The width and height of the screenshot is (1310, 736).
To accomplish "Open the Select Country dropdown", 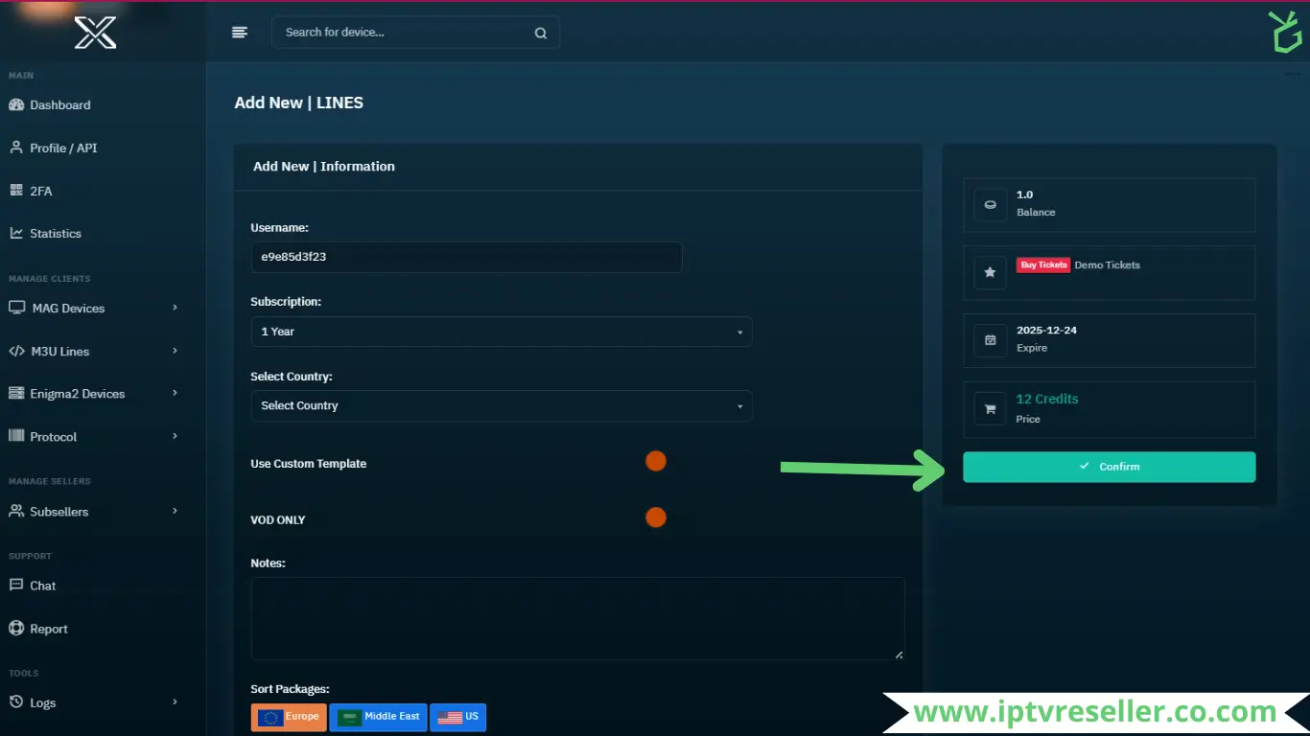I will [x=501, y=406].
